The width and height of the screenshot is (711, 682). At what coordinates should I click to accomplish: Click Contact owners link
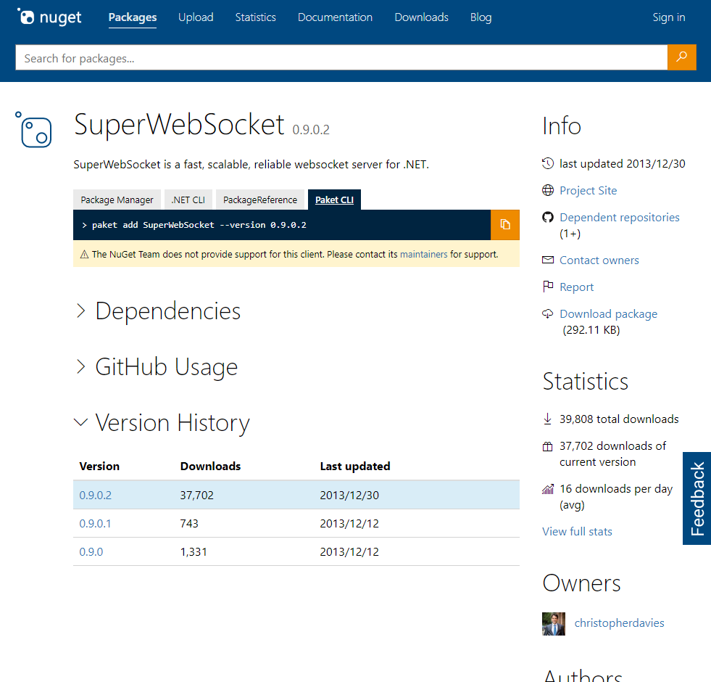point(599,260)
